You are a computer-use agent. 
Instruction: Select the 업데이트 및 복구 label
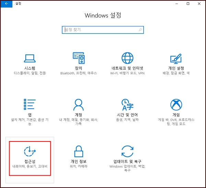coord(127,161)
